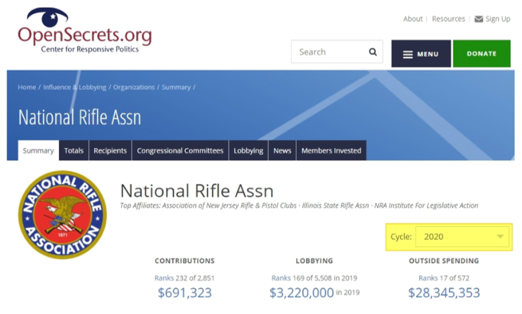Click the search magnifying glass icon
Viewport: 522px width, 314px height.
[373, 52]
